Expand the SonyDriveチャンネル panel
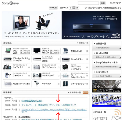 click(x=107, y=64)
